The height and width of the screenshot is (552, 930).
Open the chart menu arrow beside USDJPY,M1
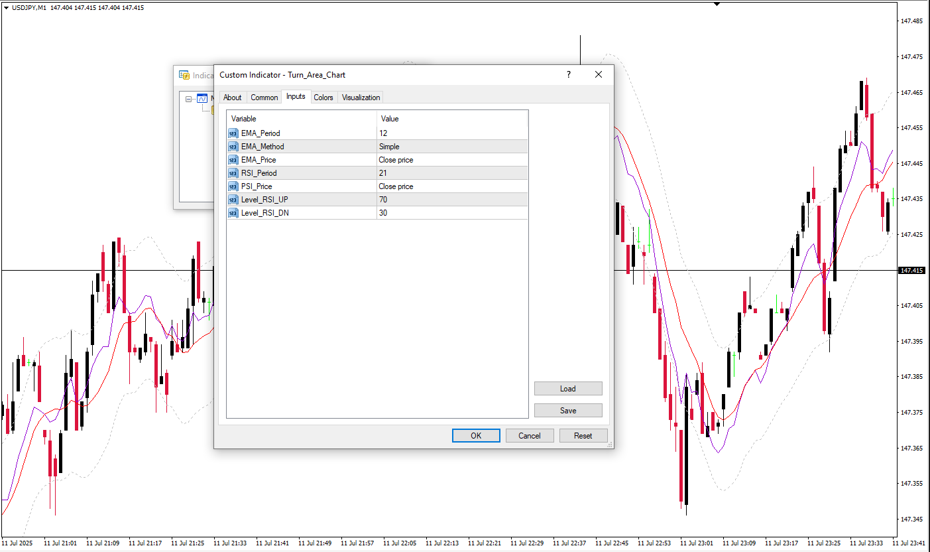tap(7, 8)
